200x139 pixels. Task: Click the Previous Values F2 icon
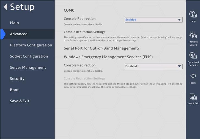193,35
